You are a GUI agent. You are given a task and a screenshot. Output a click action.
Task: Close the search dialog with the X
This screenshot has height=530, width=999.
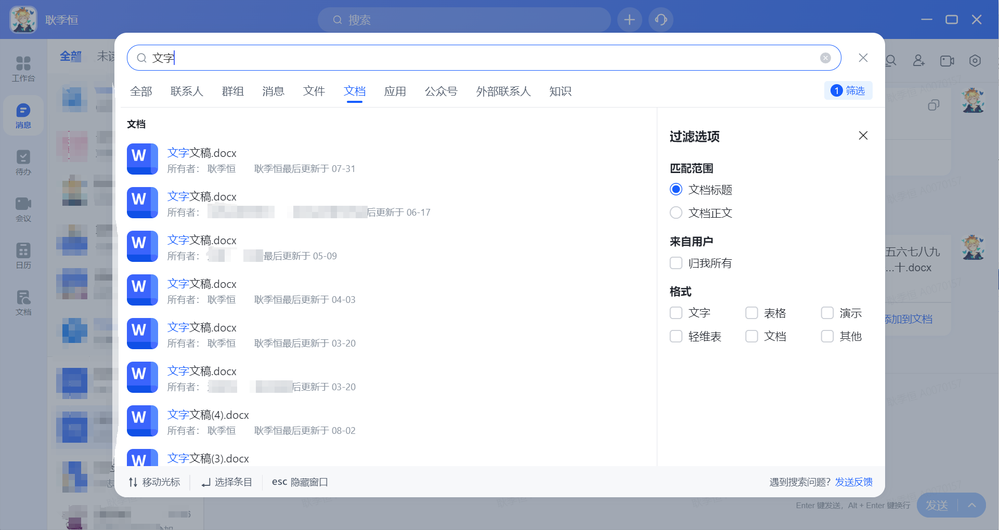pyautogui.click(x=863, y=58)
